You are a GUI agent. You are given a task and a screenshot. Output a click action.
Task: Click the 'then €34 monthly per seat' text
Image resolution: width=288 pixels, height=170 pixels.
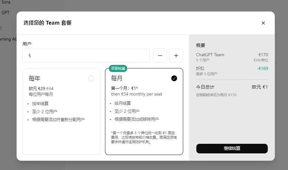136,94
